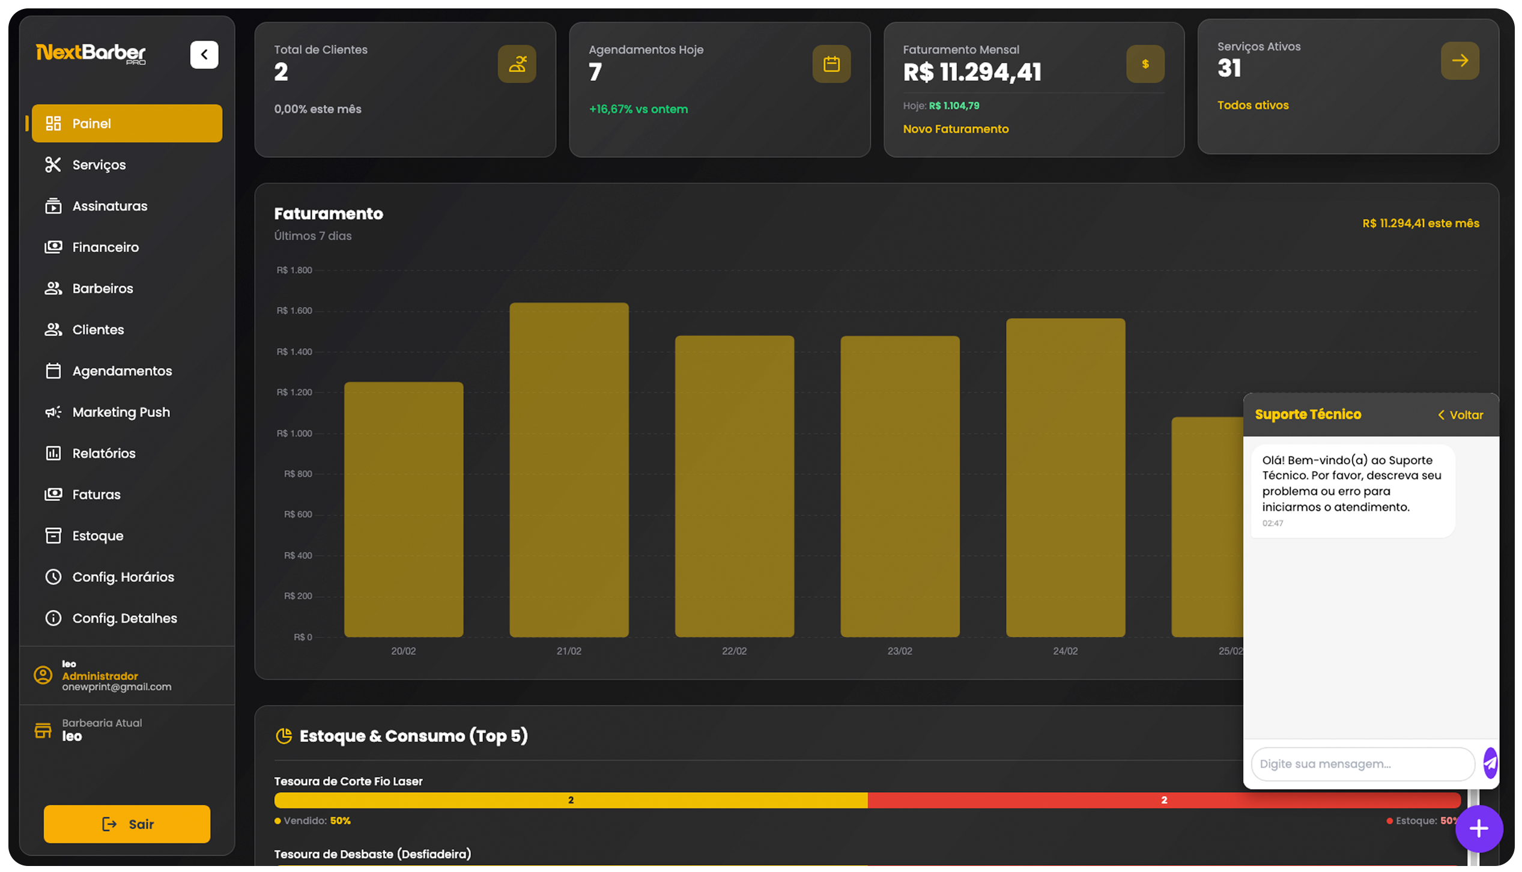Send the support chat message
Image resolution: width=1522 pixels, height=872 pixels.
1490,763
